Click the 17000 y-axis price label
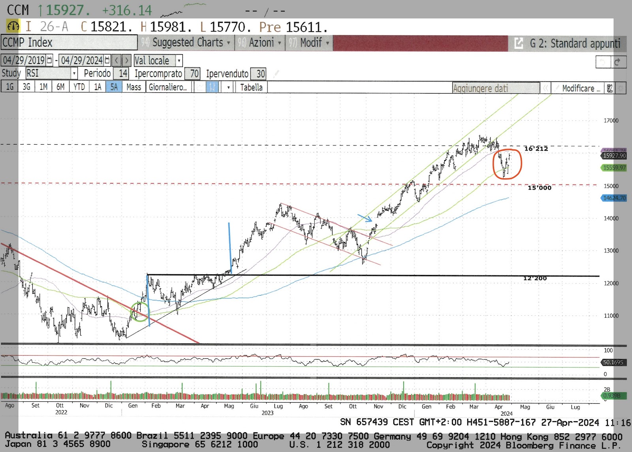This screenshot has height=452, width=632. 611,121
